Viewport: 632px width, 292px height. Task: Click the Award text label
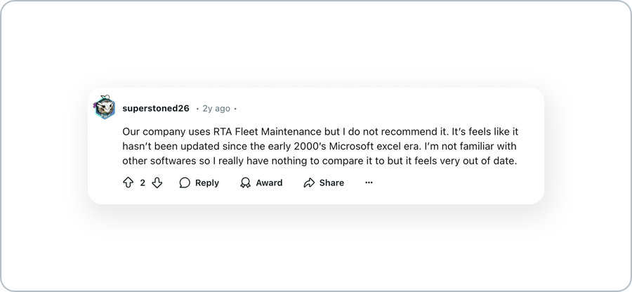269,183
